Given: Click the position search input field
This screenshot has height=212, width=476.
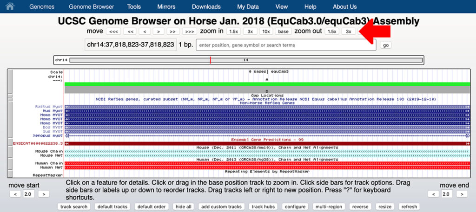Looking at the screenshot, I should [286, 45].
